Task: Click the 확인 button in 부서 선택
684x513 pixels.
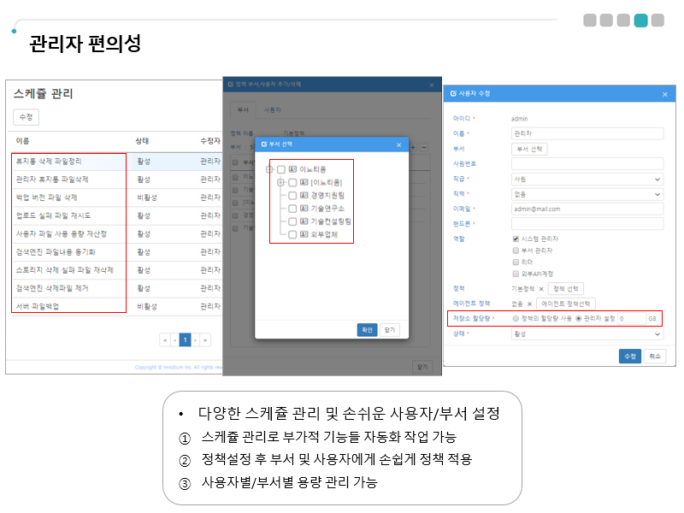Action: click(367, 329)
